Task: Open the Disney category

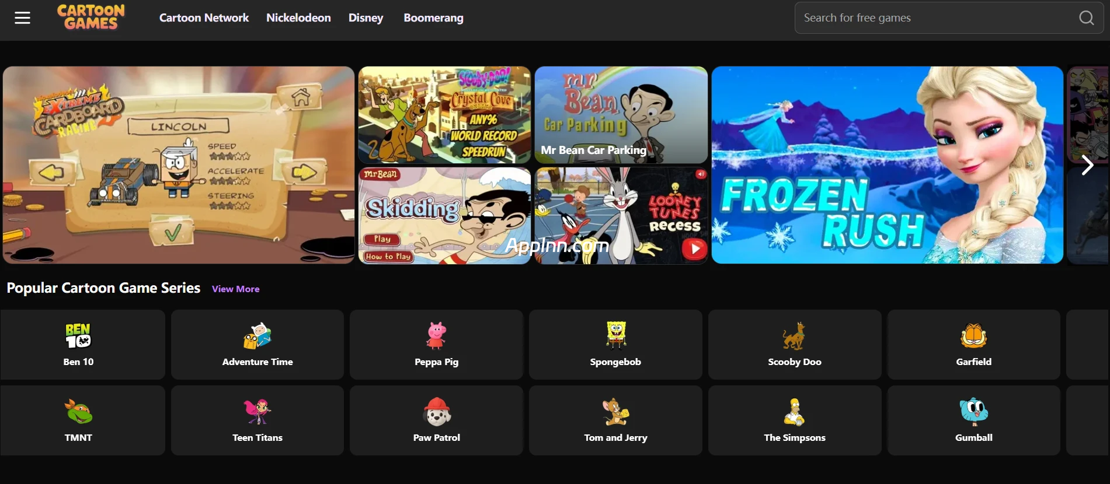Action: 366,17
